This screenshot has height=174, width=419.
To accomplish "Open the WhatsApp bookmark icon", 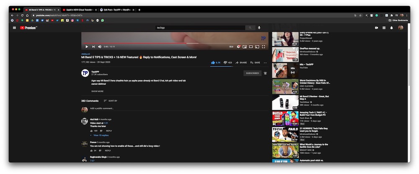I will coord(103,20).
